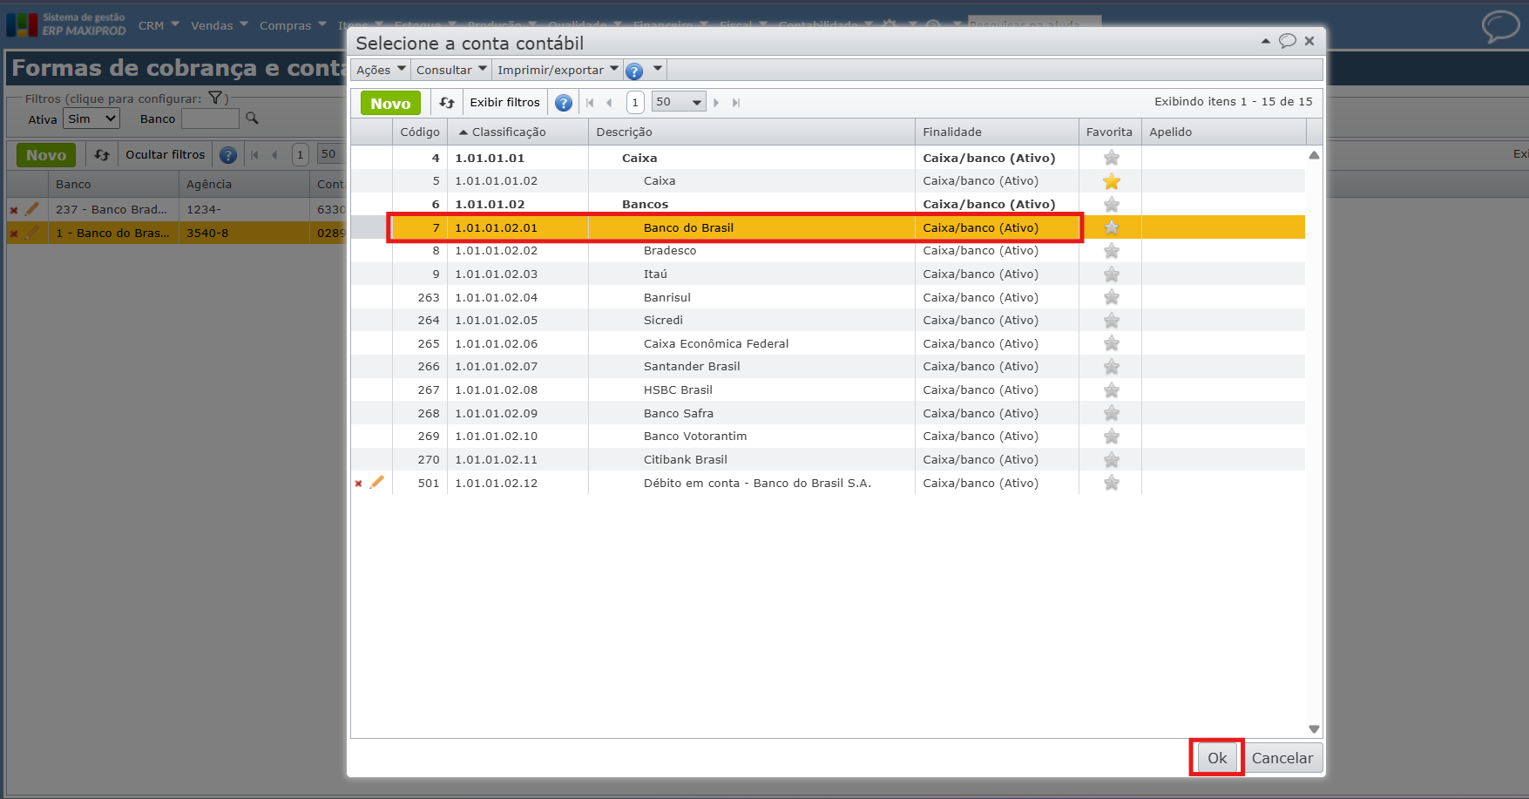Confirm selection with the Ok button
This screenshot has height=799, width=1529.
[1217, 758]
